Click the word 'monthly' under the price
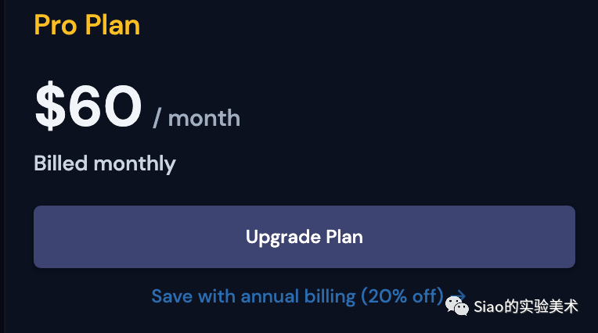This screenshot has width=598, height=333. (135, 164)
